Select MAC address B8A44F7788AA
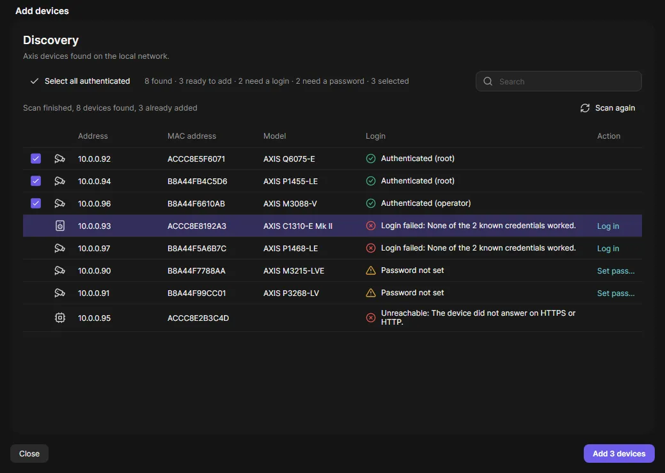This screenshot has width=665, height=473. [196, 271]
